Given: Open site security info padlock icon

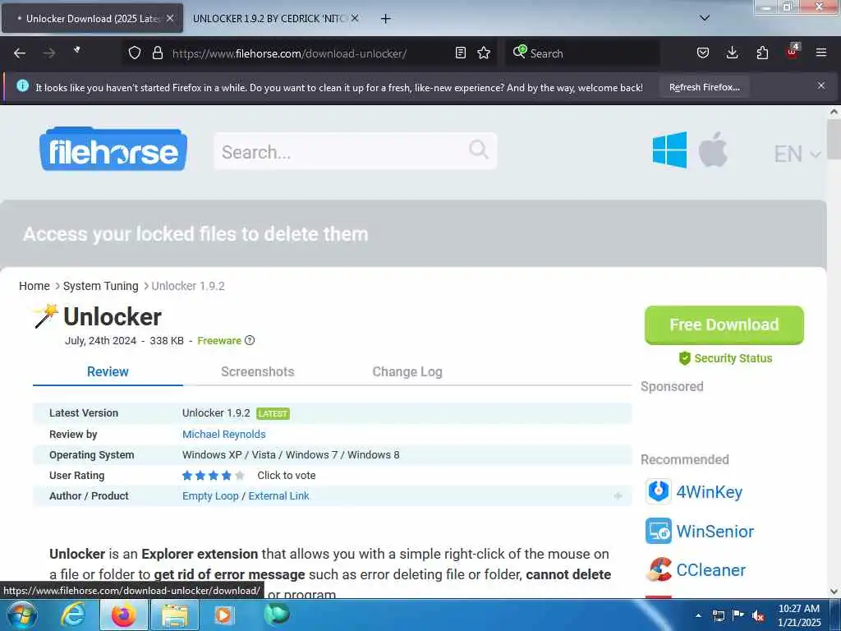Looking at the screenshot, I should coord(157,53).
